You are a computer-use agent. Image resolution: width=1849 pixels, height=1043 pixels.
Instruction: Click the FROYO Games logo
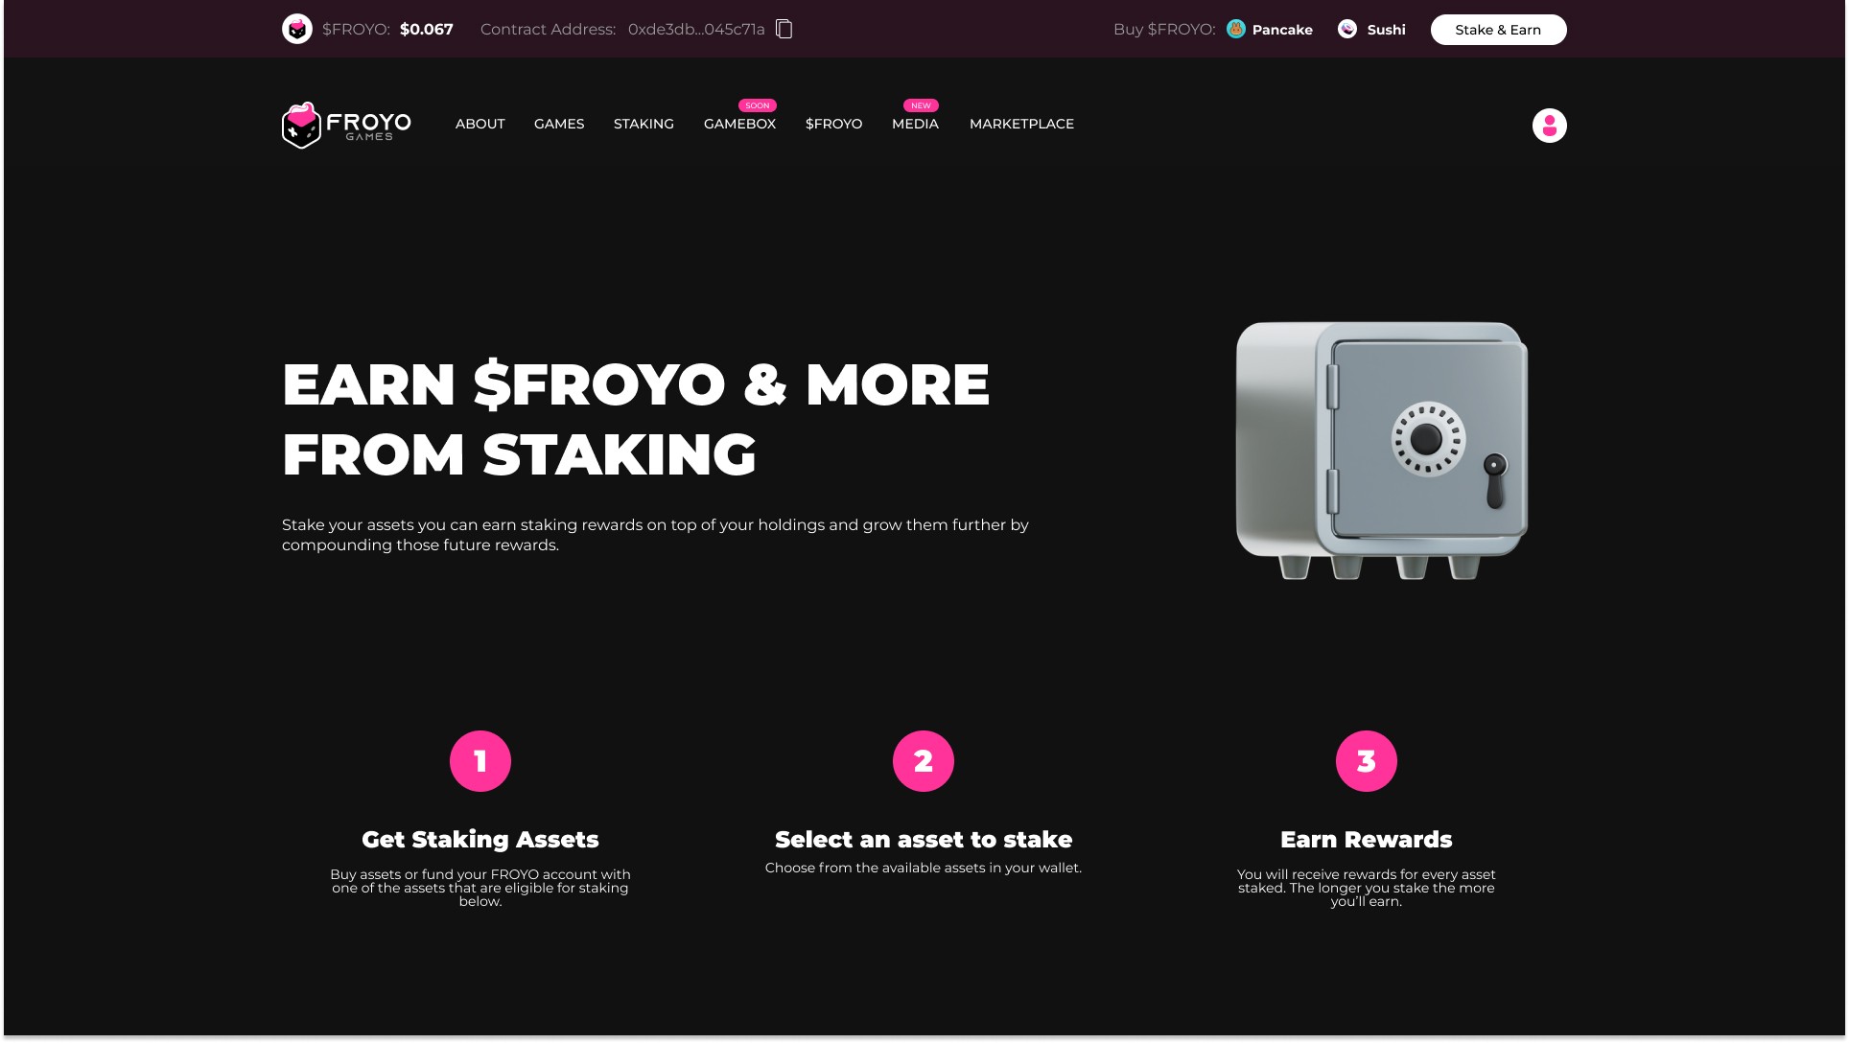346,125
